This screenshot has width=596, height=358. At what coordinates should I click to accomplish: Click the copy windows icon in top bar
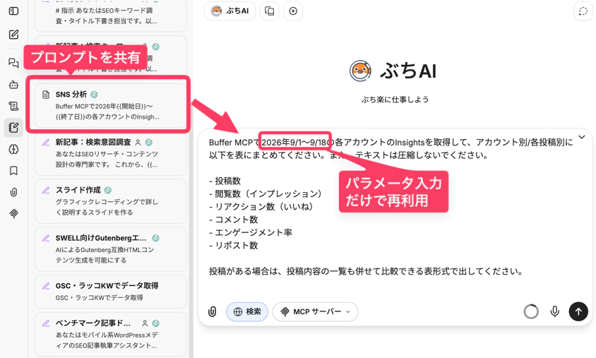coord(270,11)
